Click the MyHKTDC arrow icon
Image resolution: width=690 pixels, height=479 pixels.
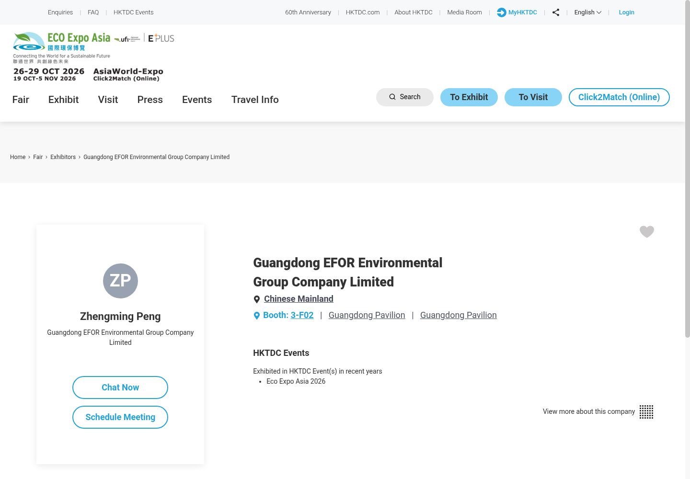pyautogui.click(x=501, y=12)
